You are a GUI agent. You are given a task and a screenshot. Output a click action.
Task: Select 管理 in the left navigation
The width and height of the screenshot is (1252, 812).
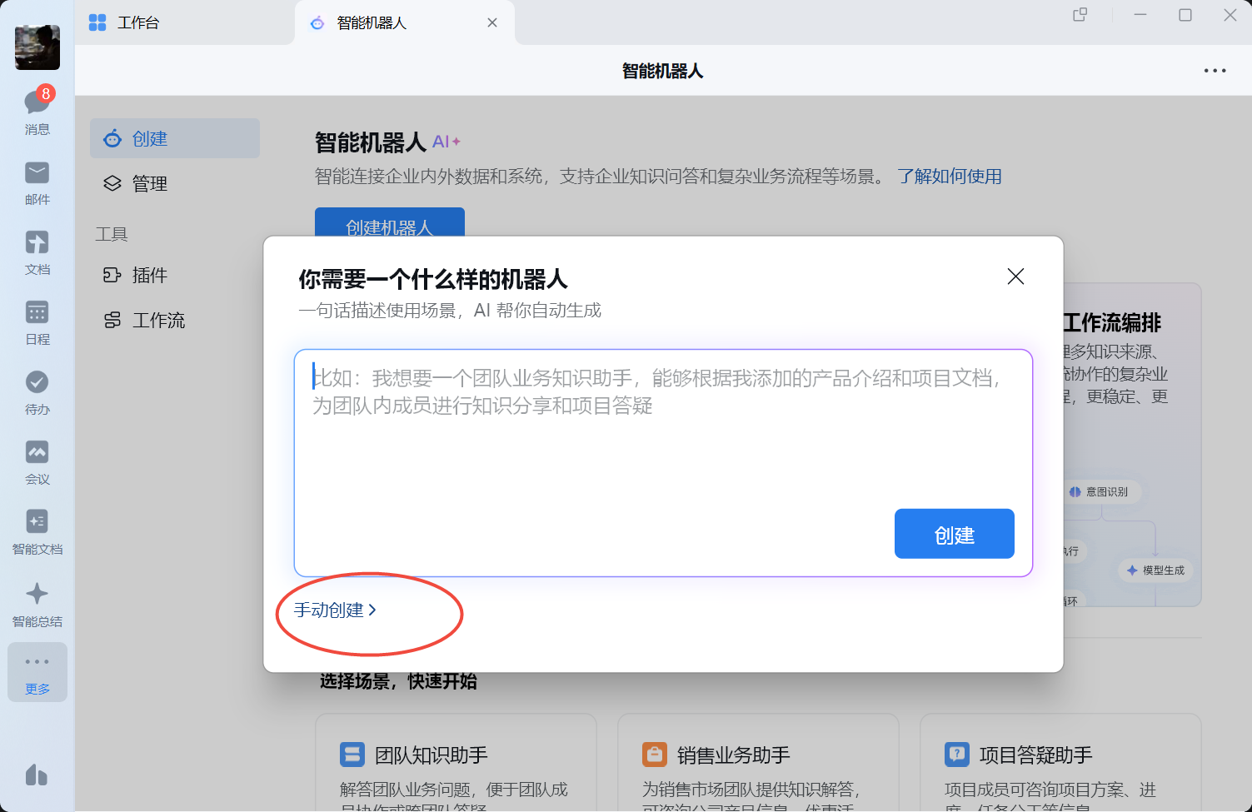[175, 183]
